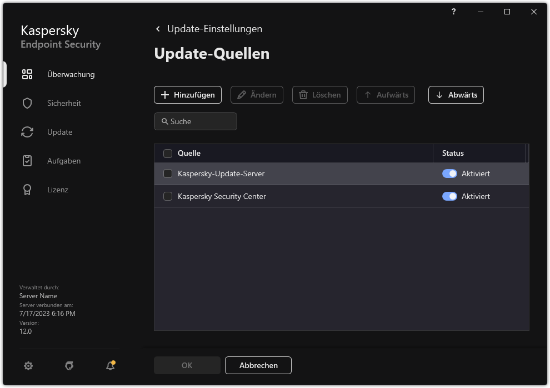The image size is (550, 388).
Task: Close the Kaspersky window
Action: tap(534, 12)
